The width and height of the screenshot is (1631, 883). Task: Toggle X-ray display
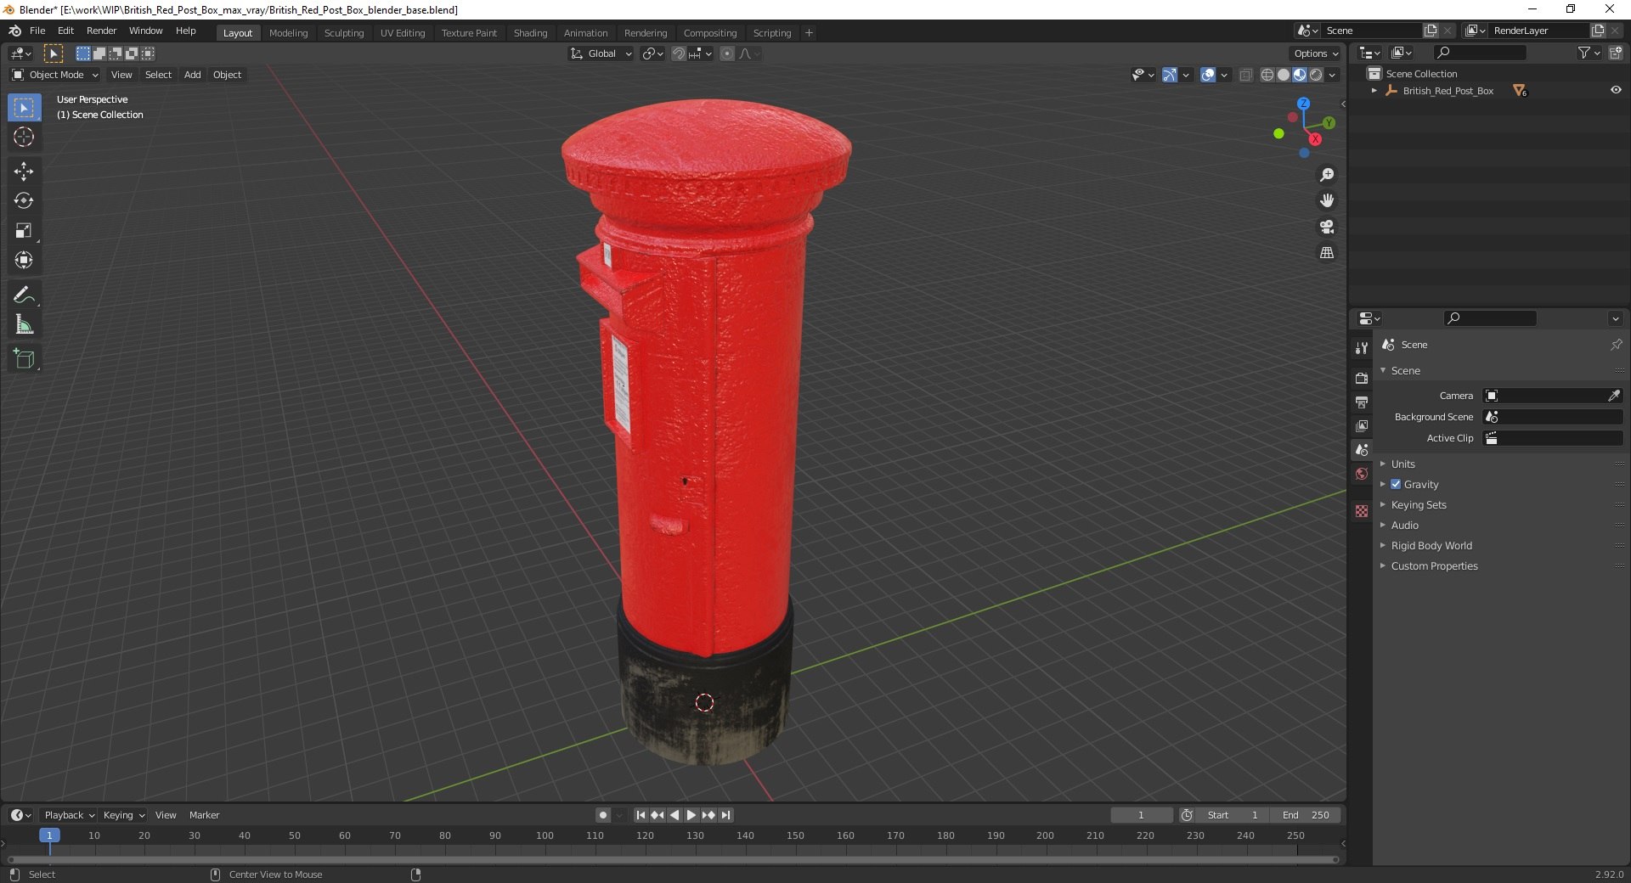pos(1246,75)
